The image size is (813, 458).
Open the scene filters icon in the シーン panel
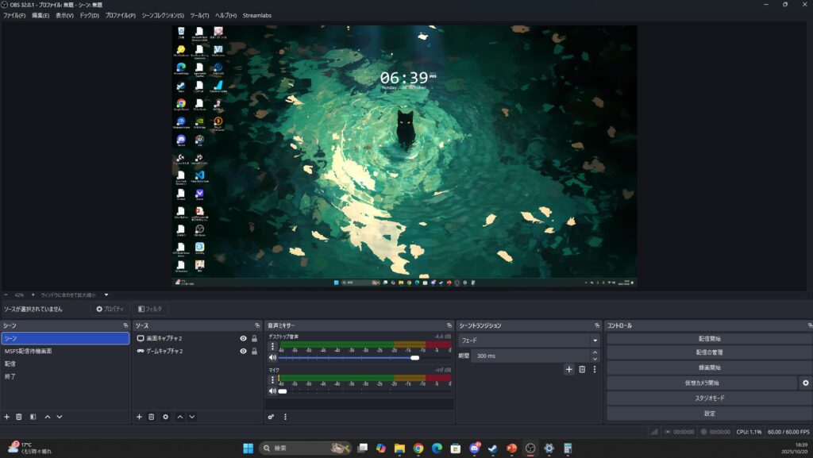(33, 417)
